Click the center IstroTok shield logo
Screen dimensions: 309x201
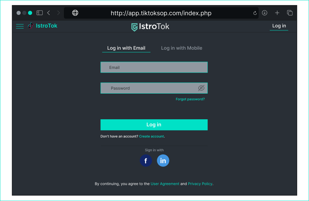[150, 26]
